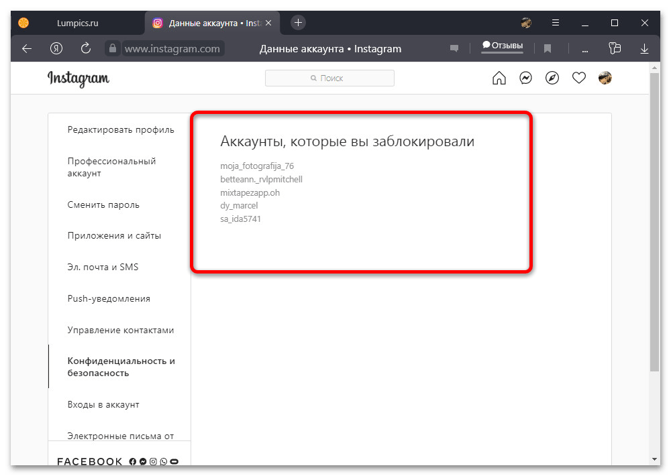Click the www.instagram.com address field
671x476 pixels.
click(172, 49)
